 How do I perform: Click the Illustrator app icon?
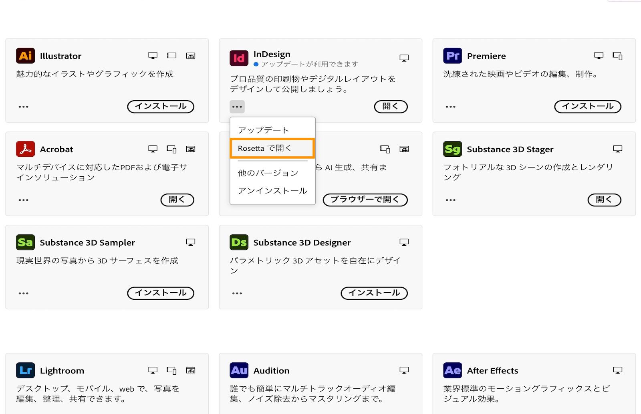(25, 56)
